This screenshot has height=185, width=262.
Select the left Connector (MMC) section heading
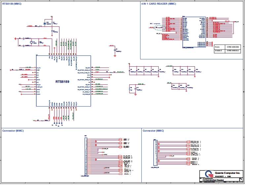tap(13, 131)
